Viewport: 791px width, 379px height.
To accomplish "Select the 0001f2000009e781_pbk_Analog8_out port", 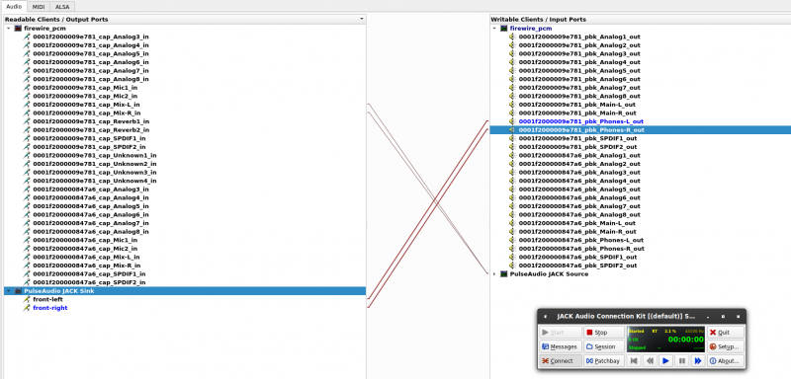I will 579,96.
